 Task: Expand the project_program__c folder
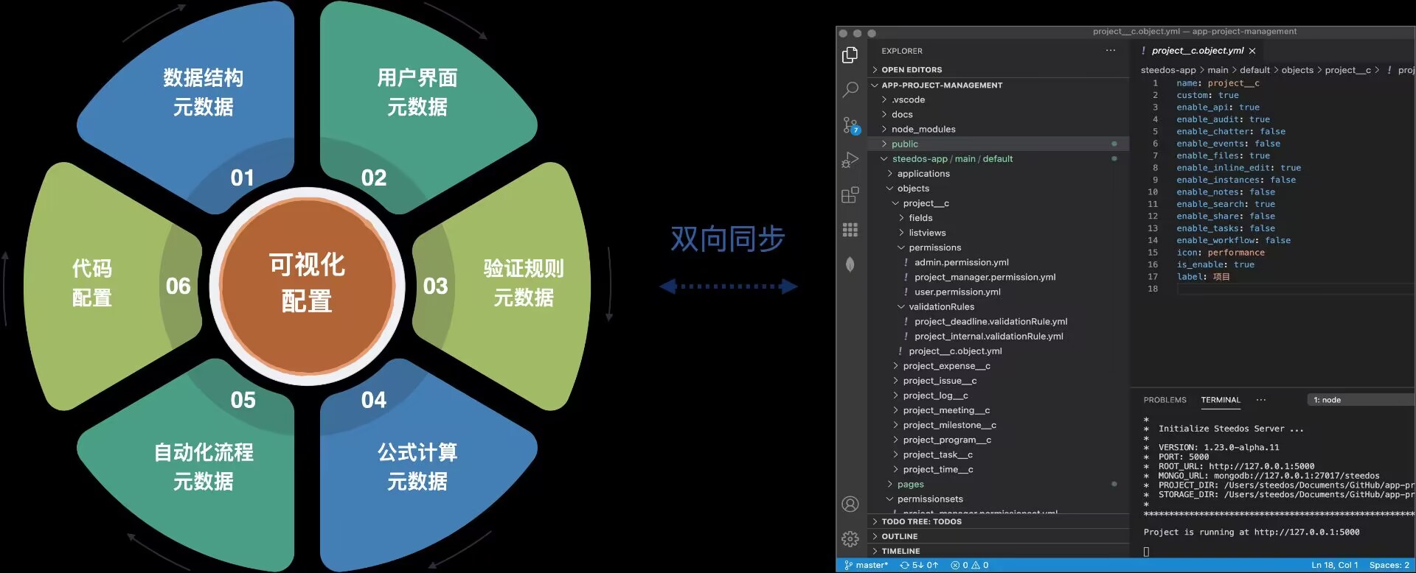click(999, 440)
